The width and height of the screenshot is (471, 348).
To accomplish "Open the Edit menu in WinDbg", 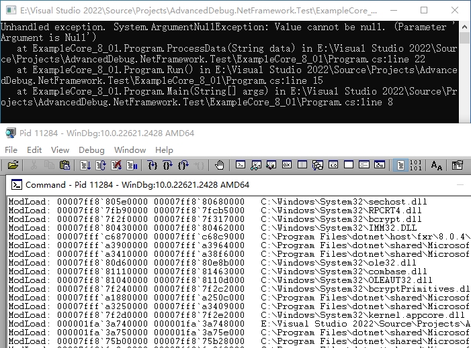I will coord(34,150).
